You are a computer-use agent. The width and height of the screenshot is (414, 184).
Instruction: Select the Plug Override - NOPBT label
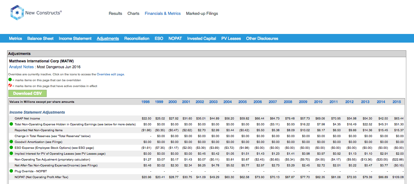coord(31,171)
